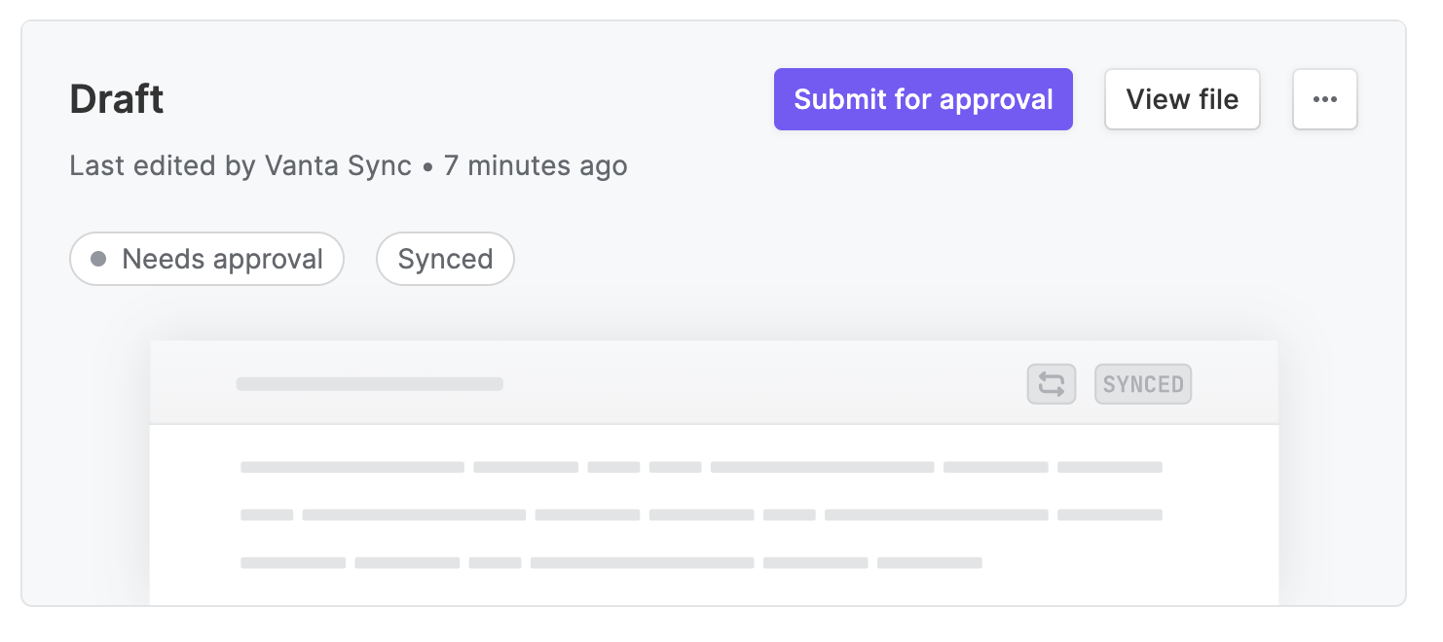The width and height of the screenshot is (1443, 642).
Task: Select the Vanta Sync editor name
Action: click(x=338, y=166)
